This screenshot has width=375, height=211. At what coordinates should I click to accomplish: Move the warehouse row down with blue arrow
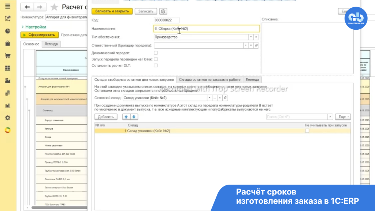point(134,117)
